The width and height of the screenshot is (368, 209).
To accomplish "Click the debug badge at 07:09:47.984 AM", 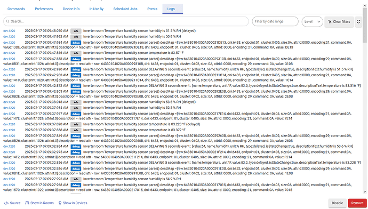I will point(76,43).
